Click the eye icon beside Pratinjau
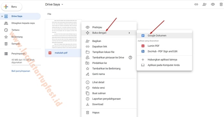The height and width of the screenshot is (117, 224). [x=88, y=27]
